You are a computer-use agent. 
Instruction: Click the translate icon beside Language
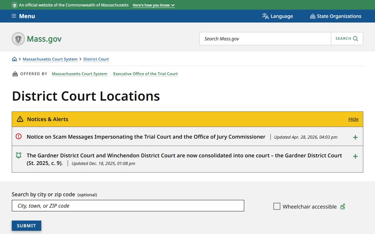[265, 16]
